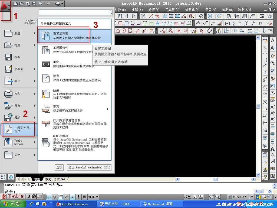Click the magnet snap icon in top toolbar
277x208 pixels.
pyautogui.click(x=191, y=16)
